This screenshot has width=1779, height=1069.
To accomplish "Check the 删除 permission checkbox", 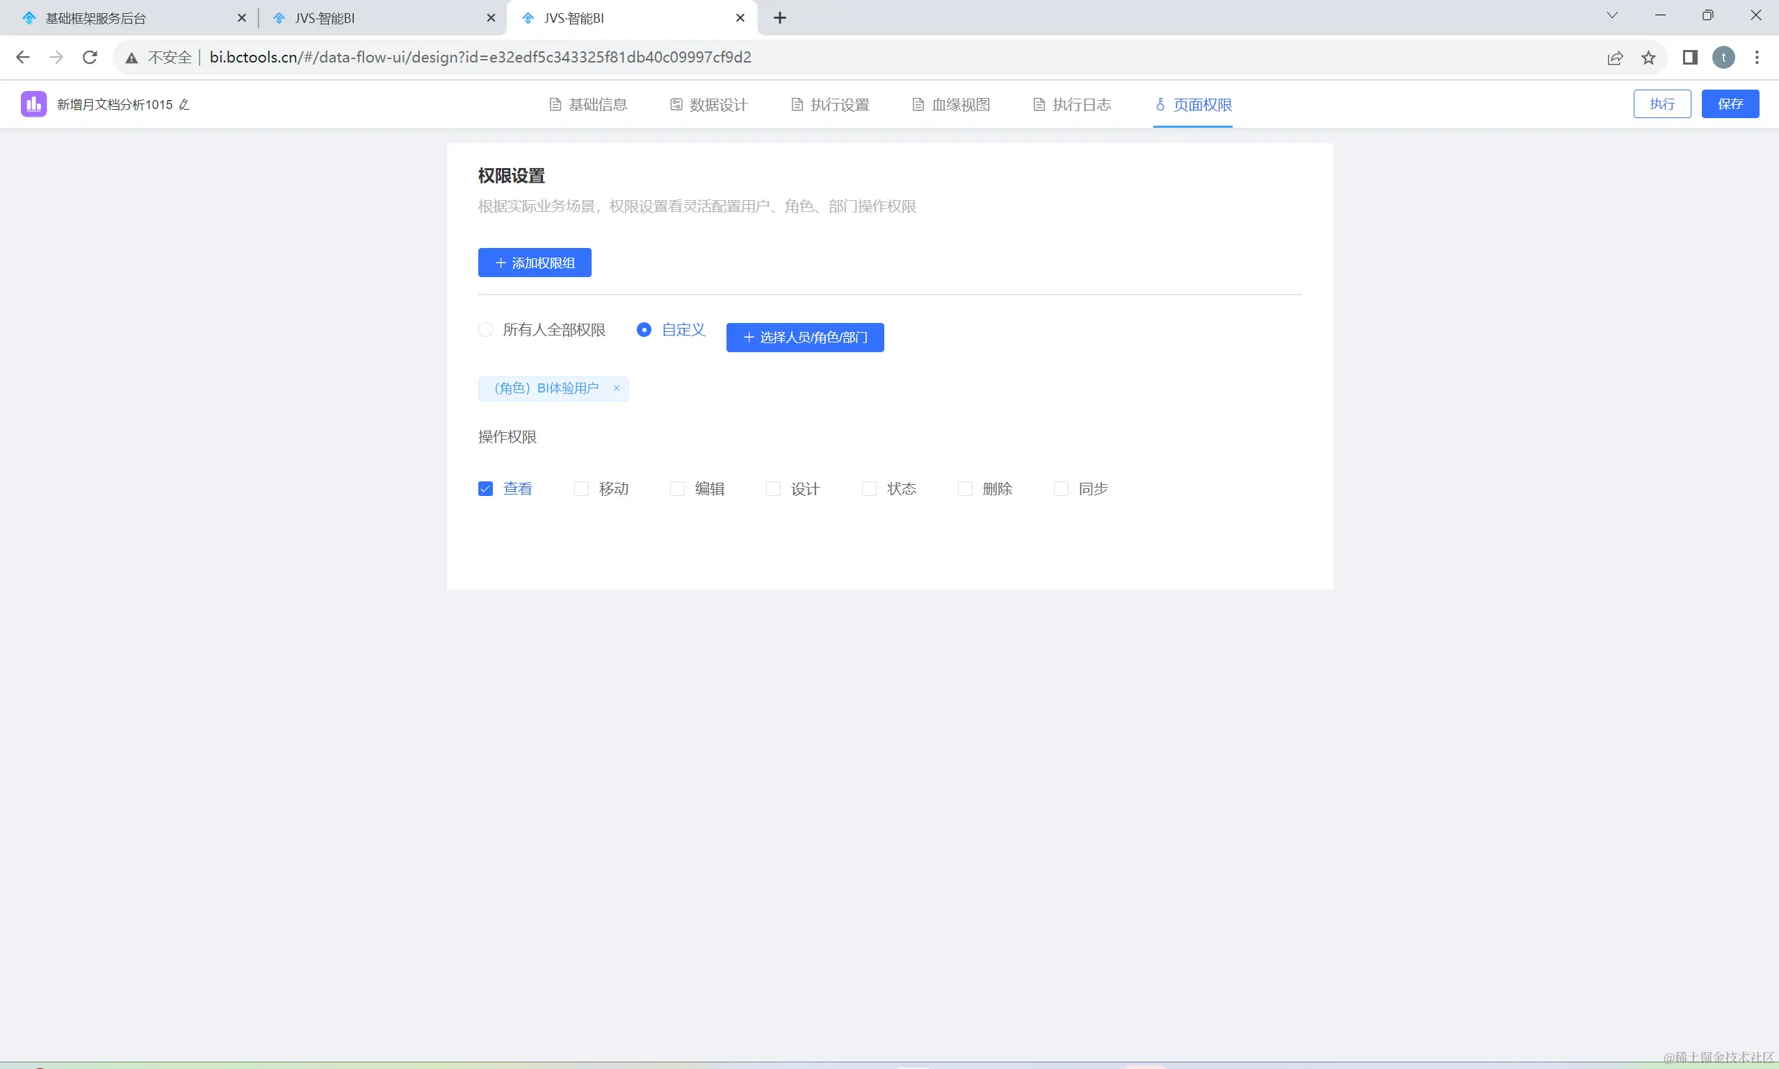I will [x=964, y=489].
